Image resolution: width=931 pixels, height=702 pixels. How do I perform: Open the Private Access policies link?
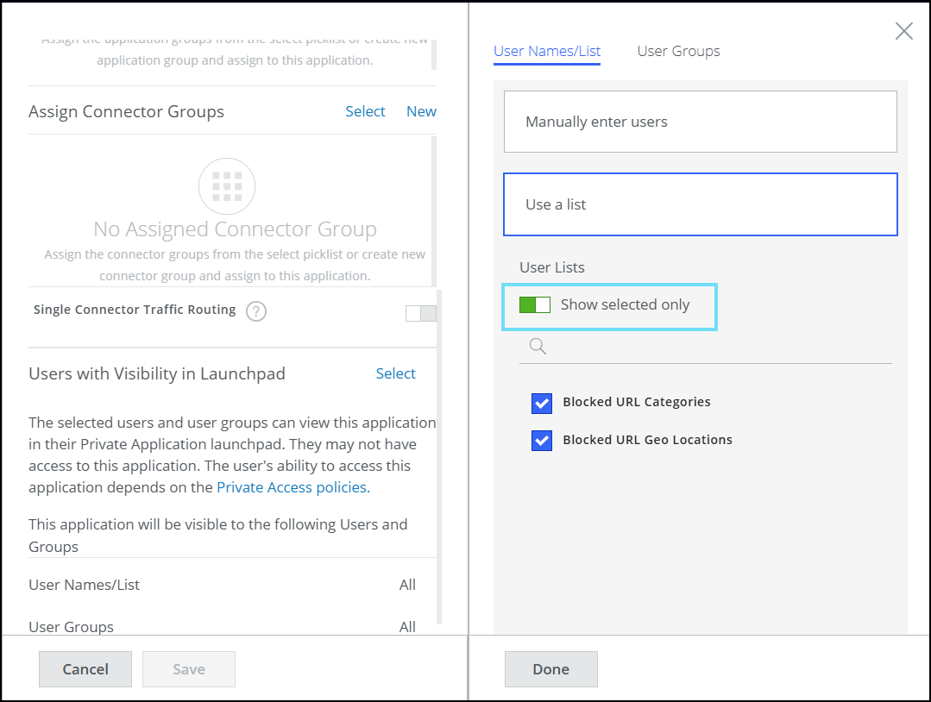coord(292,487)
